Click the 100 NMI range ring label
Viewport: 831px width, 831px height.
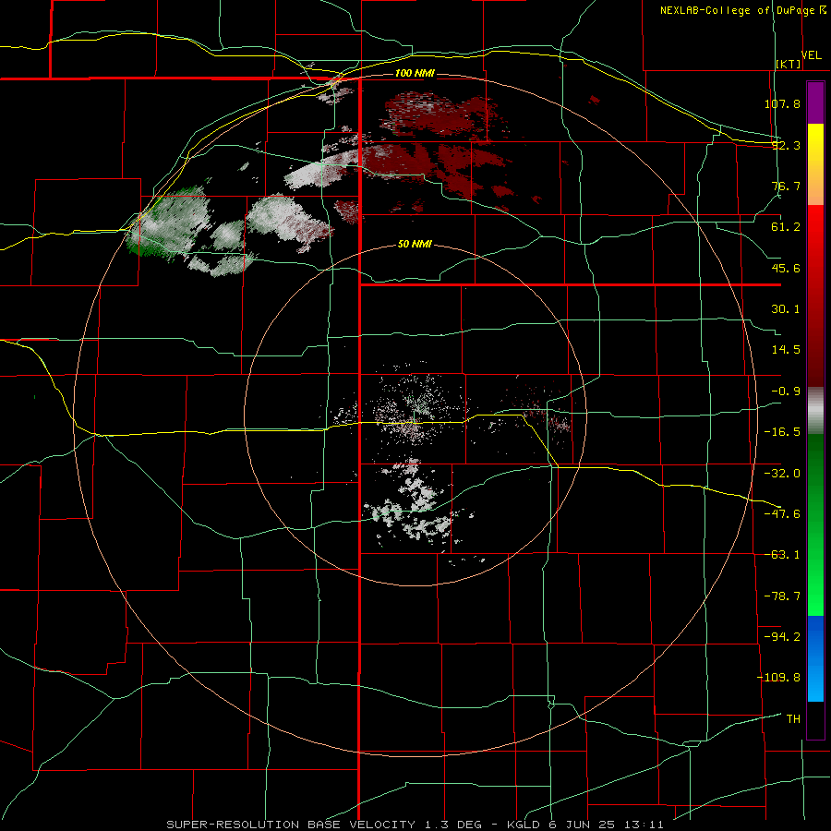(415, 73)
